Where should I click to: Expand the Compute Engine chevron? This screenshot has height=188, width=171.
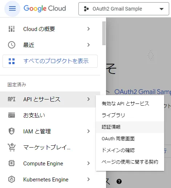(89, 163)
